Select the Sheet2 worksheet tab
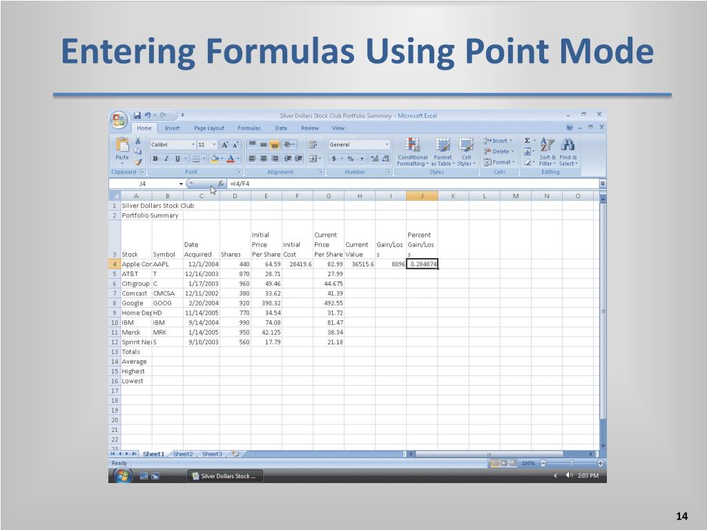Viewport: 707px width, 530px height. [x=183, y=454]
